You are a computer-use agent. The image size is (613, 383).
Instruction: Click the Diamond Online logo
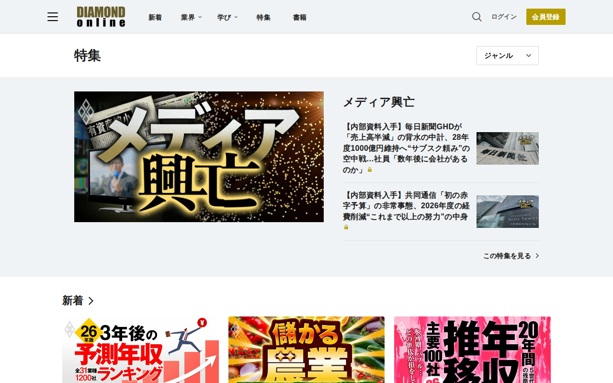[101, 17]
